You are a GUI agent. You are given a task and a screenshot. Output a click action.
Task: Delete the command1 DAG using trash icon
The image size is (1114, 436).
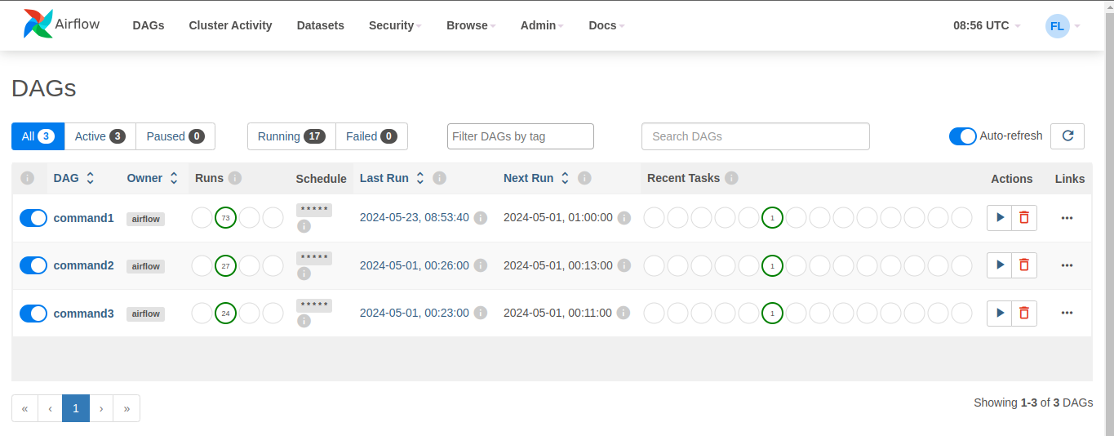[x=1024, y=218]
